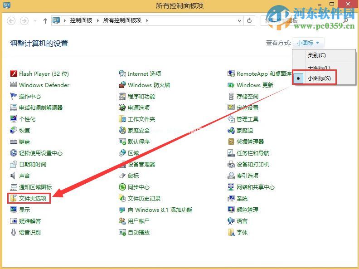Open the 恢复 icon
This screenshot has width=359, height=269.
[x=14, y=130]
